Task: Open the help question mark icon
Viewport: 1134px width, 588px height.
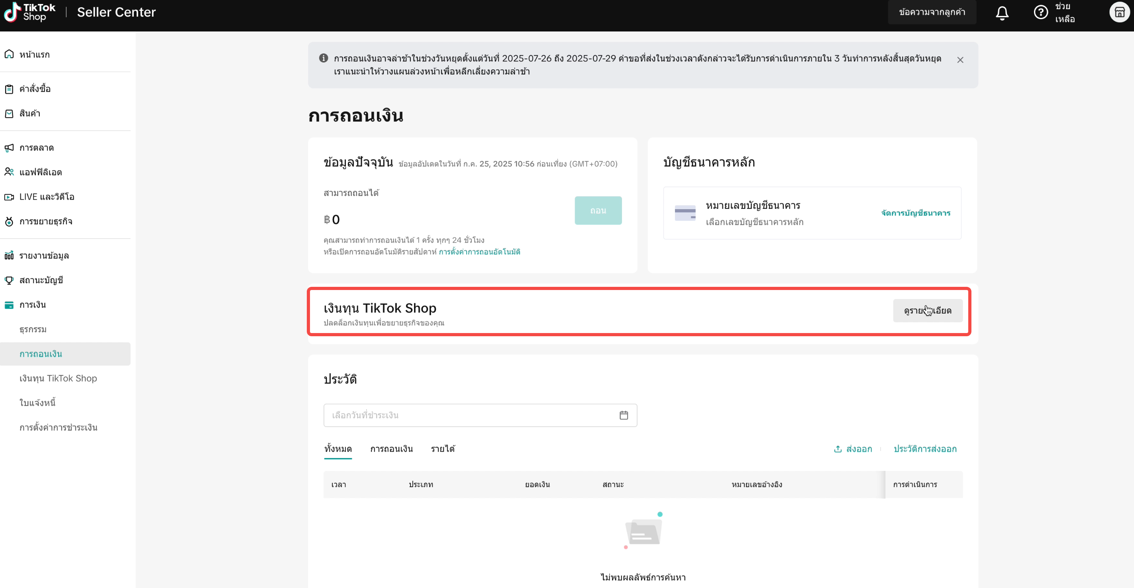Action: pos(1041,12)
